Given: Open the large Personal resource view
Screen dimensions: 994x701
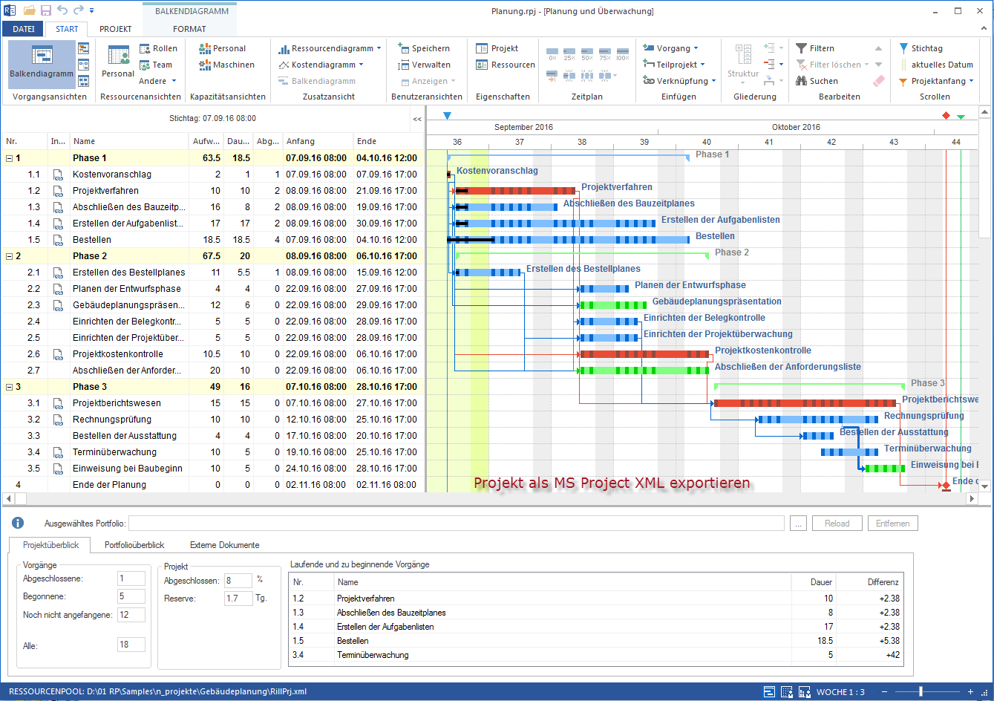Looking at the screenshot, I should tap(118, 62).
